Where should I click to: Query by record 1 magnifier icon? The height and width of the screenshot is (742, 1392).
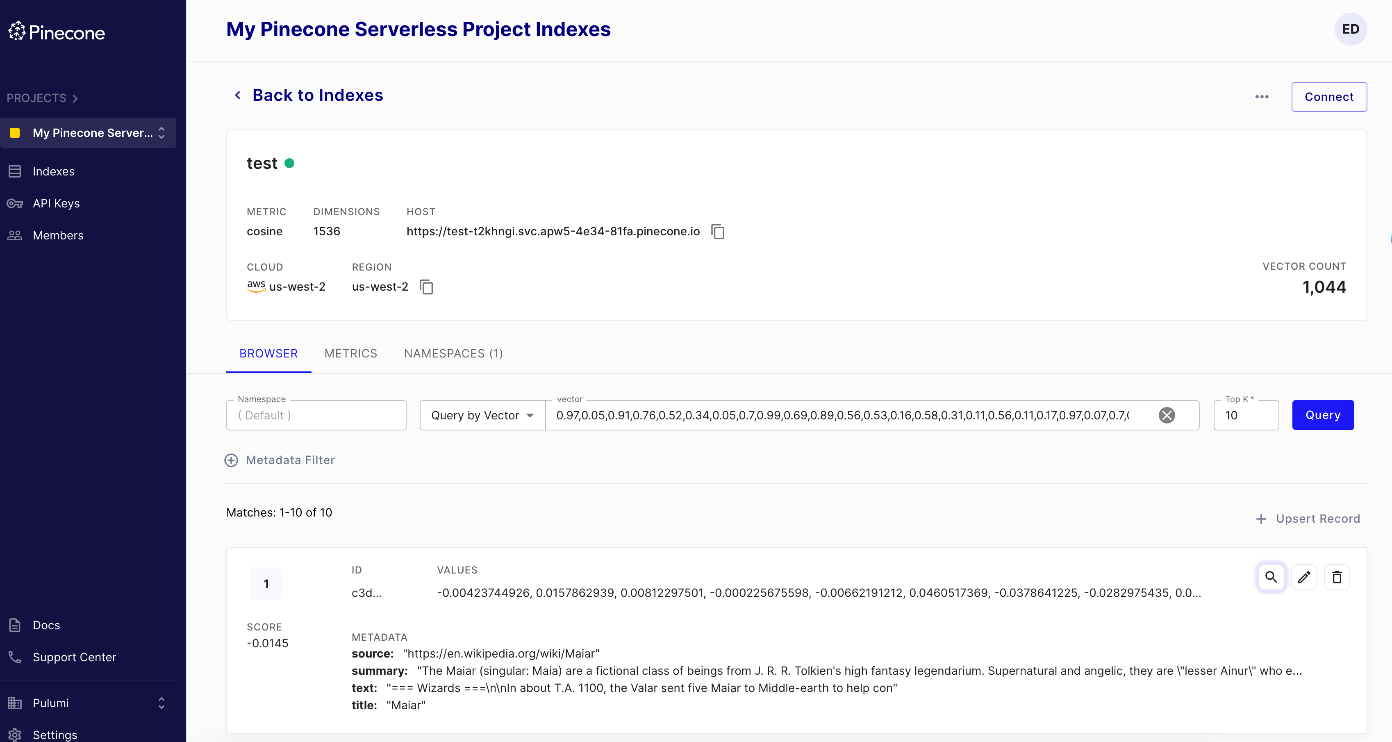point(1271,577)
